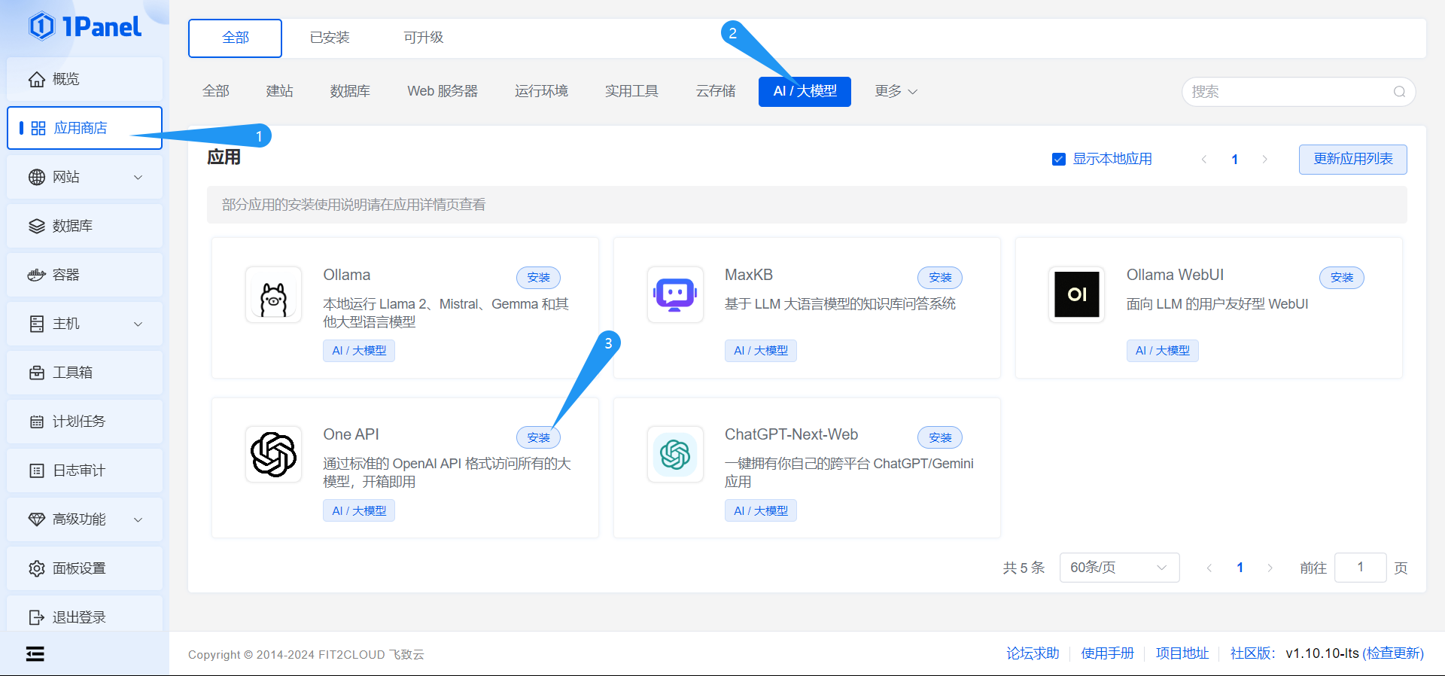The height and width of the screenshot is (676, 1445).
Task: Uncheck the 显示本地应用 checkbox
Action: pyautogui.click(x=1058, y=159)
